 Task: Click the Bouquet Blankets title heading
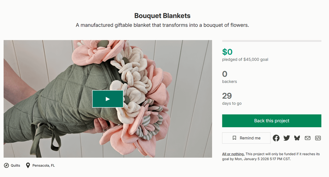tap(162, 16)
